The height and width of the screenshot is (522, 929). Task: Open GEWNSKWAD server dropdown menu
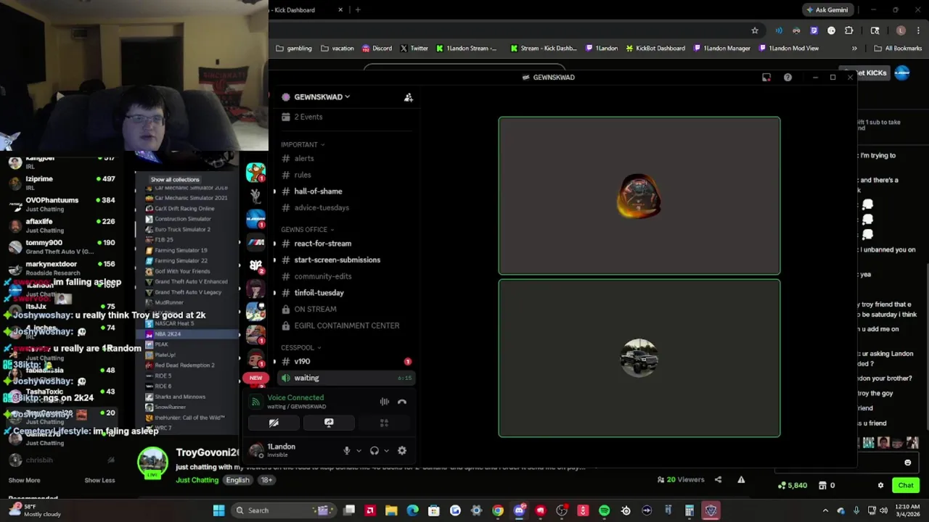pyautogui.click(x=322, y=96)
